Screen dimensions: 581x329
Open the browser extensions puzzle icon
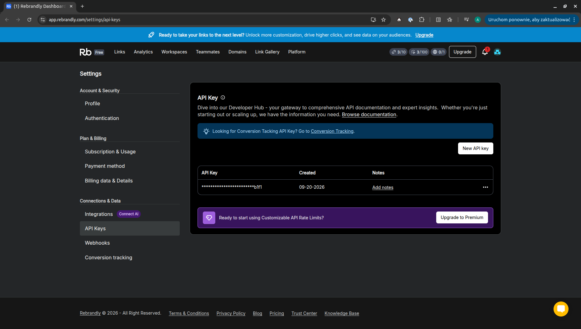pos(422,20)
